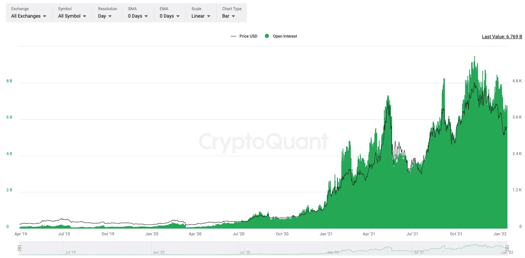Click the Oct '20 x-axis label
Image resolution: width=525 pixels, height=258 pixels.
282,234
